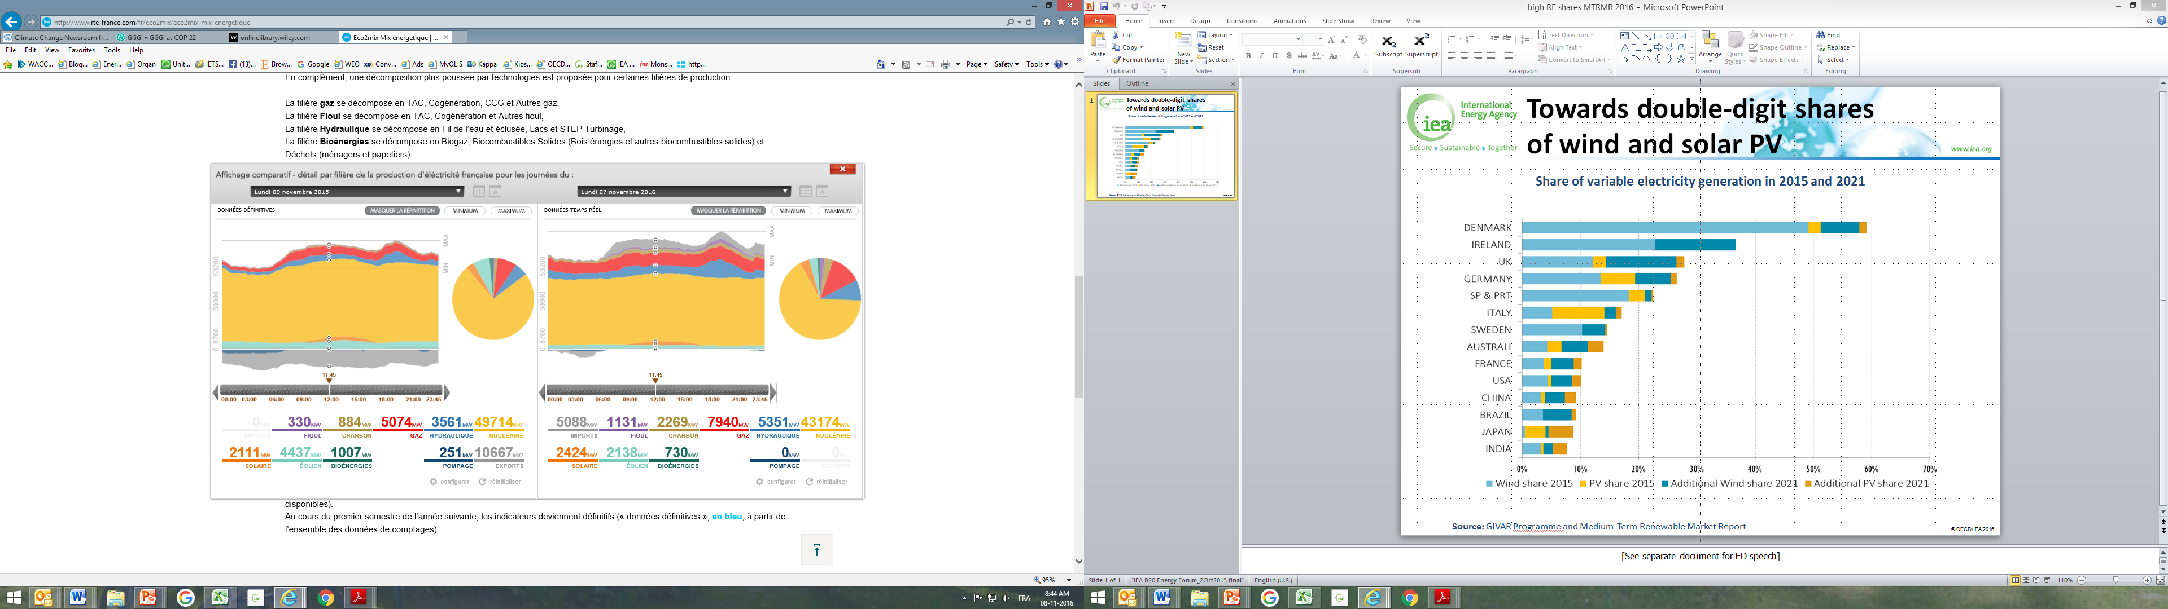This screenshot has height=609, width=2168.
Task: Click the Format Painter brush icon
Action: click(x=1117, y=60)
